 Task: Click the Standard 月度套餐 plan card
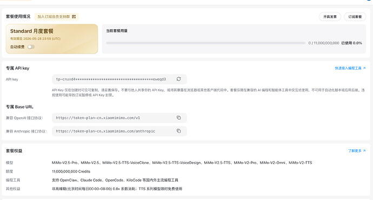click(52, 39)
